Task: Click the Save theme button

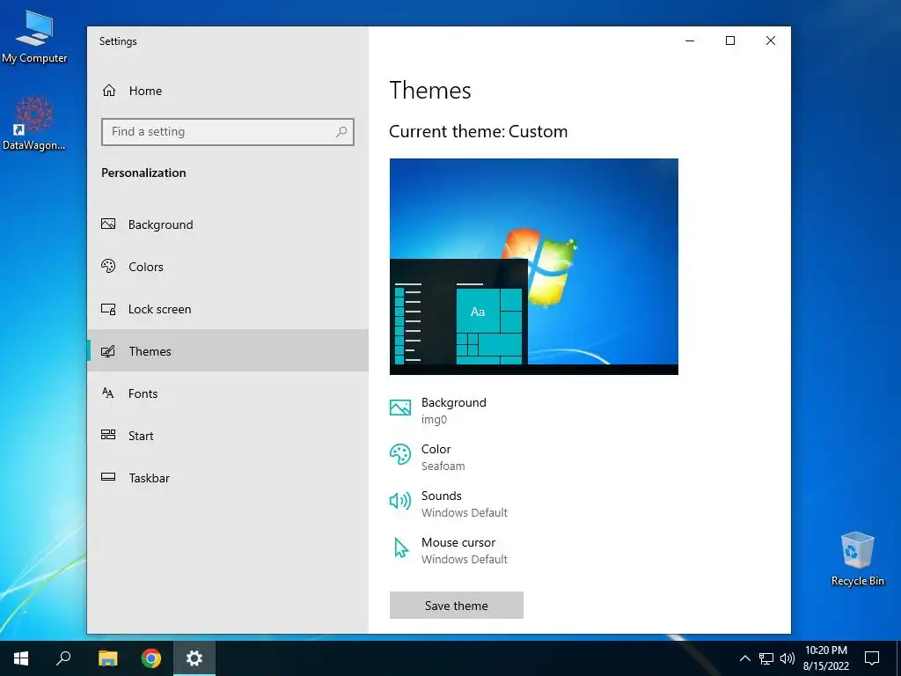Action: (x=457, y=606)
